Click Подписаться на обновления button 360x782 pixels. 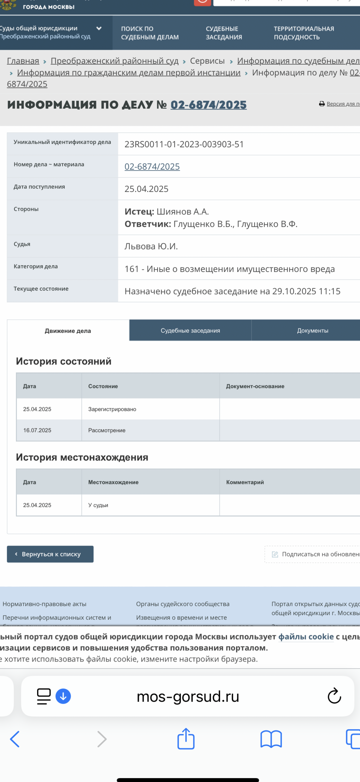[316, 554]
